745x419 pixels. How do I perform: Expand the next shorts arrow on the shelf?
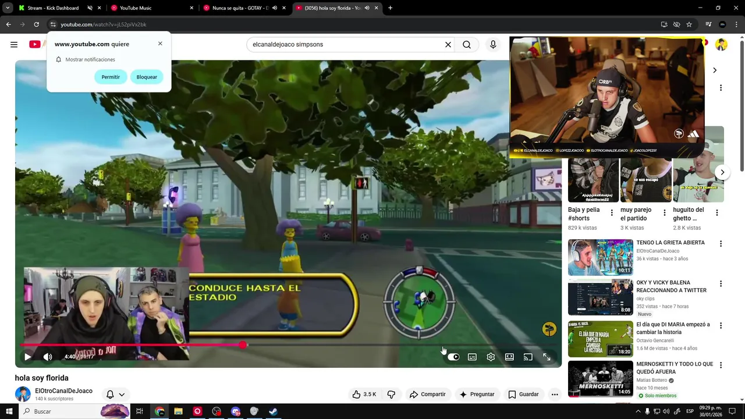point(722,172)
